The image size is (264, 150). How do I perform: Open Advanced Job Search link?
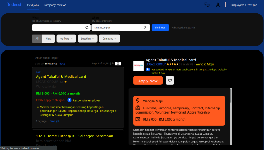183,28
